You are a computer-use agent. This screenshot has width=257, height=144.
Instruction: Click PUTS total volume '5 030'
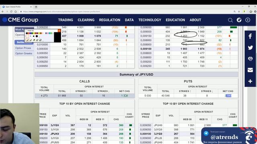click(x=148, y=96)
